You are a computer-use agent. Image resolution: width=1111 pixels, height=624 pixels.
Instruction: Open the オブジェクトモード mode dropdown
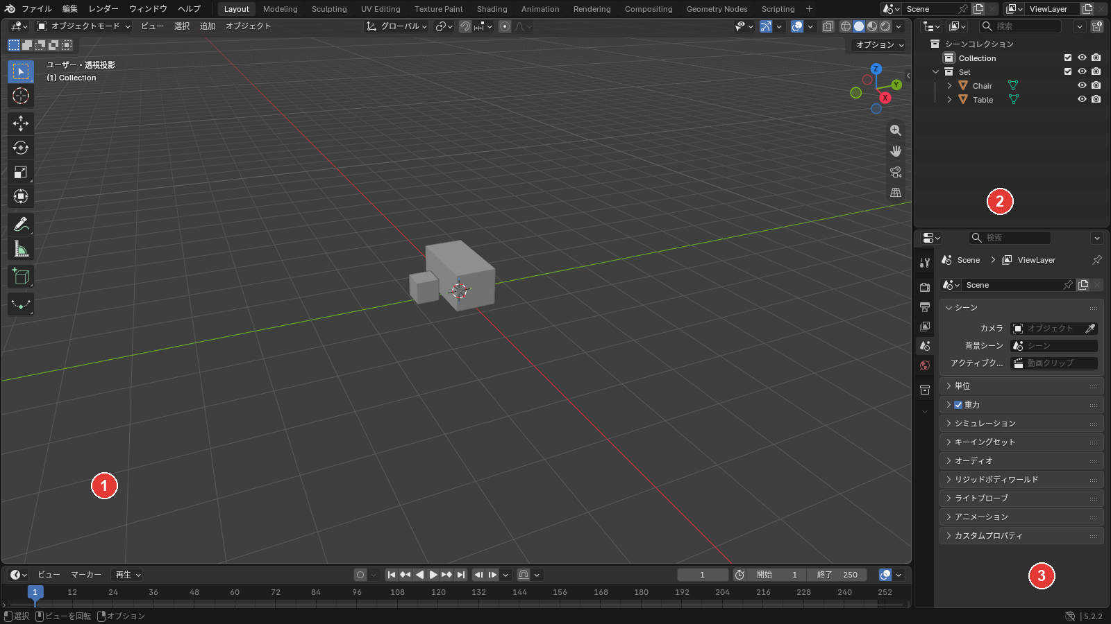coord(83,26)
